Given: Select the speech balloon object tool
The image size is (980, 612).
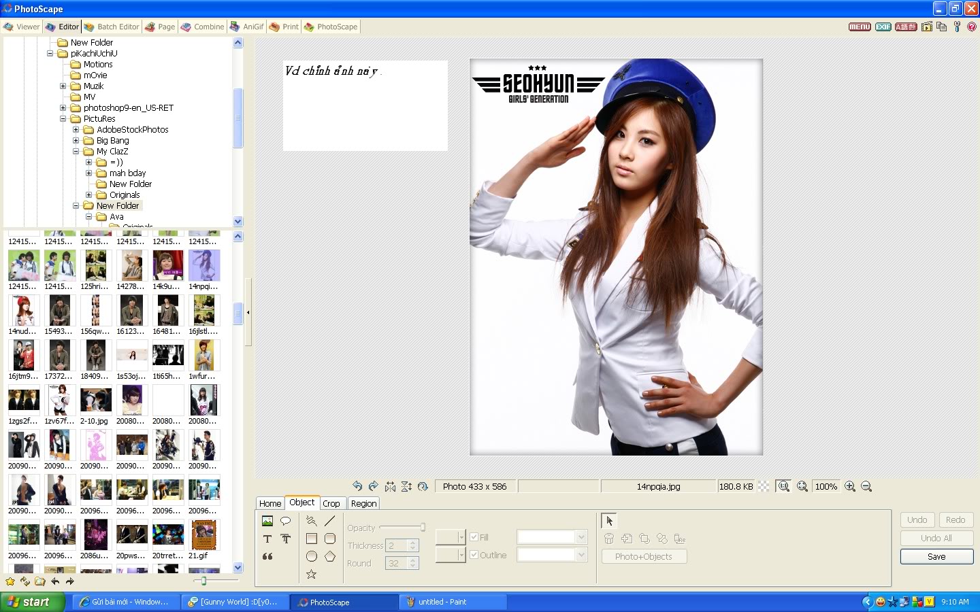Looking at the screenshot, I should point(286,521).
